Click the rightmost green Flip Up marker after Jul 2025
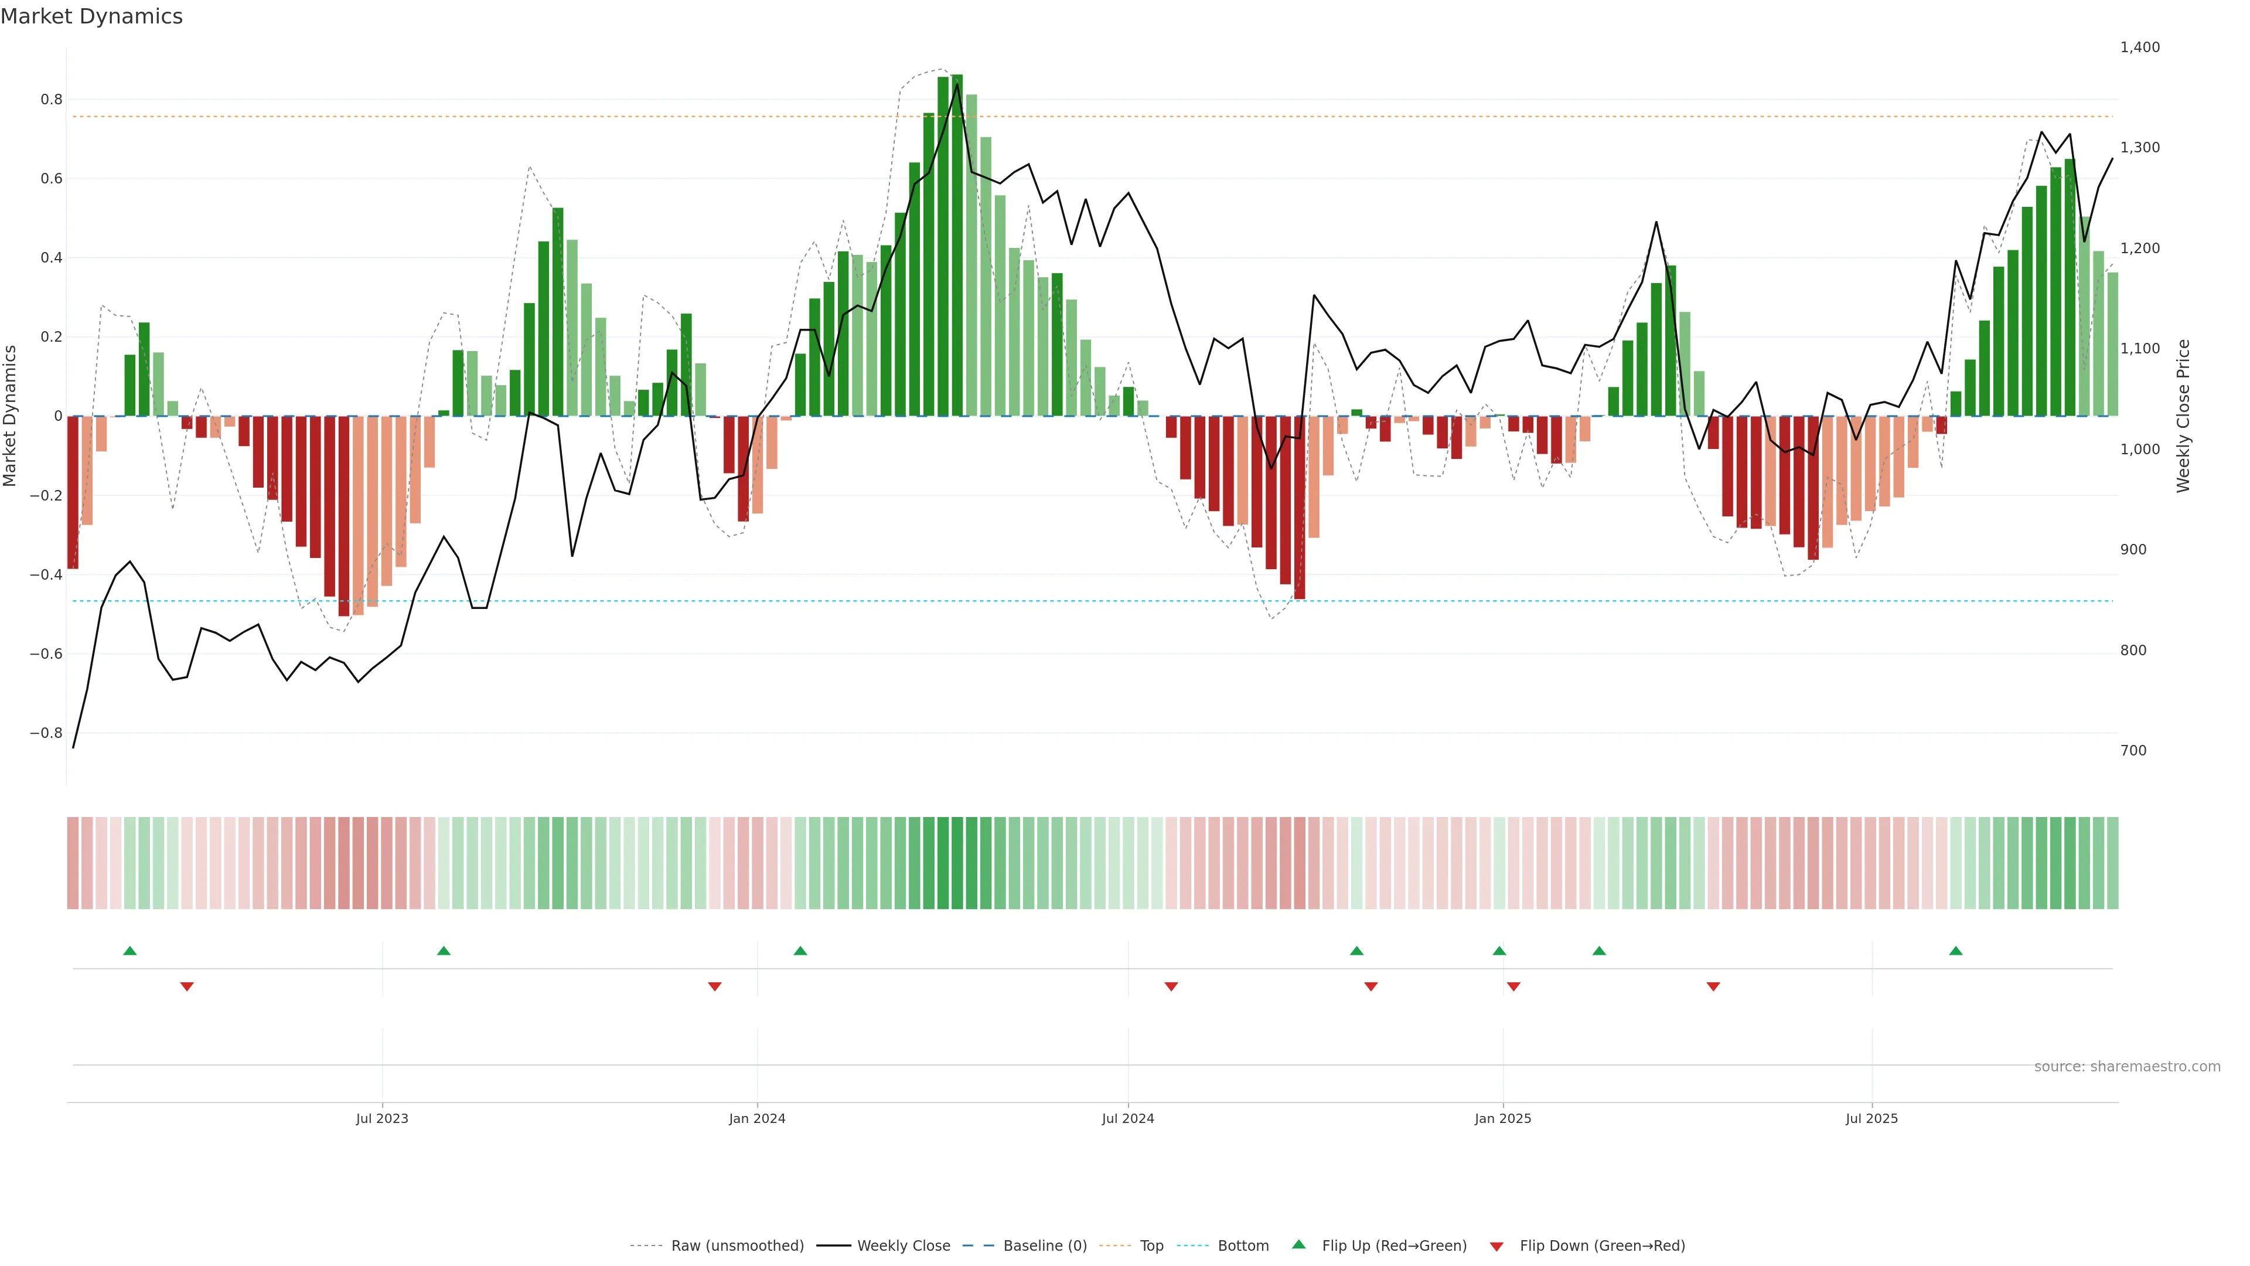2250x1266 pixels. tap(1956, 951)
